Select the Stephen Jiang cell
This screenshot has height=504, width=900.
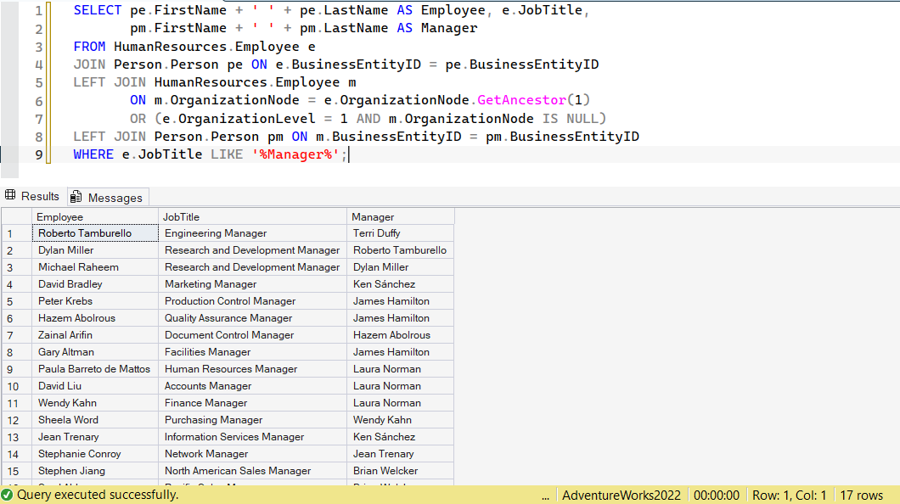point(95,471)
